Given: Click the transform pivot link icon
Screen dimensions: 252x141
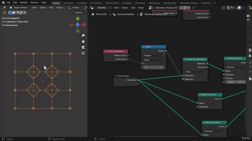Looking at the screenshot, I should (86, 8).
